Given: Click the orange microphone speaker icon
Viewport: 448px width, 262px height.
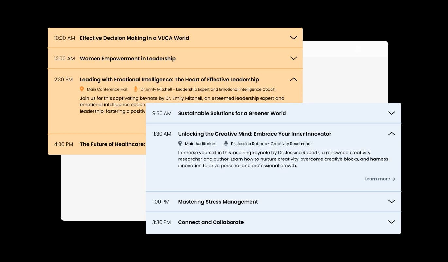Looking at the screenshot, I should pos(135,89).
